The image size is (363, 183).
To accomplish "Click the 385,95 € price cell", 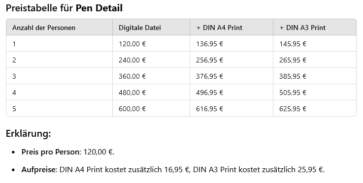I will pos(293,76).
